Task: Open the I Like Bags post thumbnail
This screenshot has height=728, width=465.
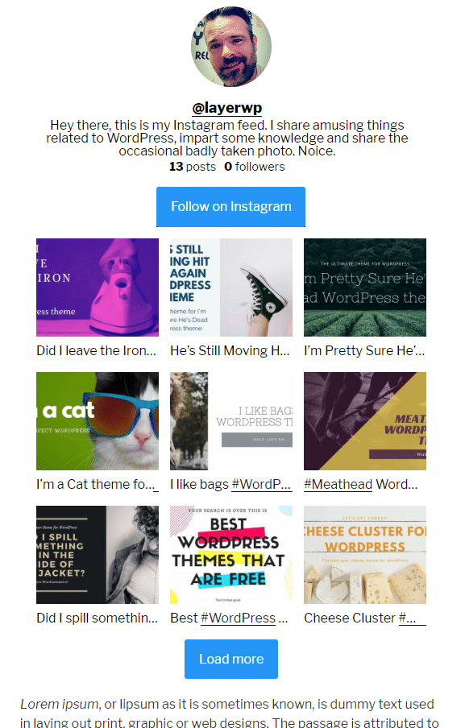Action: pos(231,421)
